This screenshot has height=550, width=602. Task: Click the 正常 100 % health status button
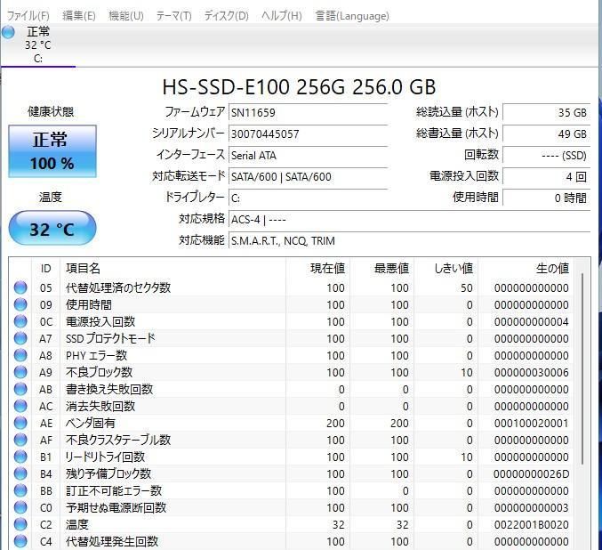(x=52, y=151)
